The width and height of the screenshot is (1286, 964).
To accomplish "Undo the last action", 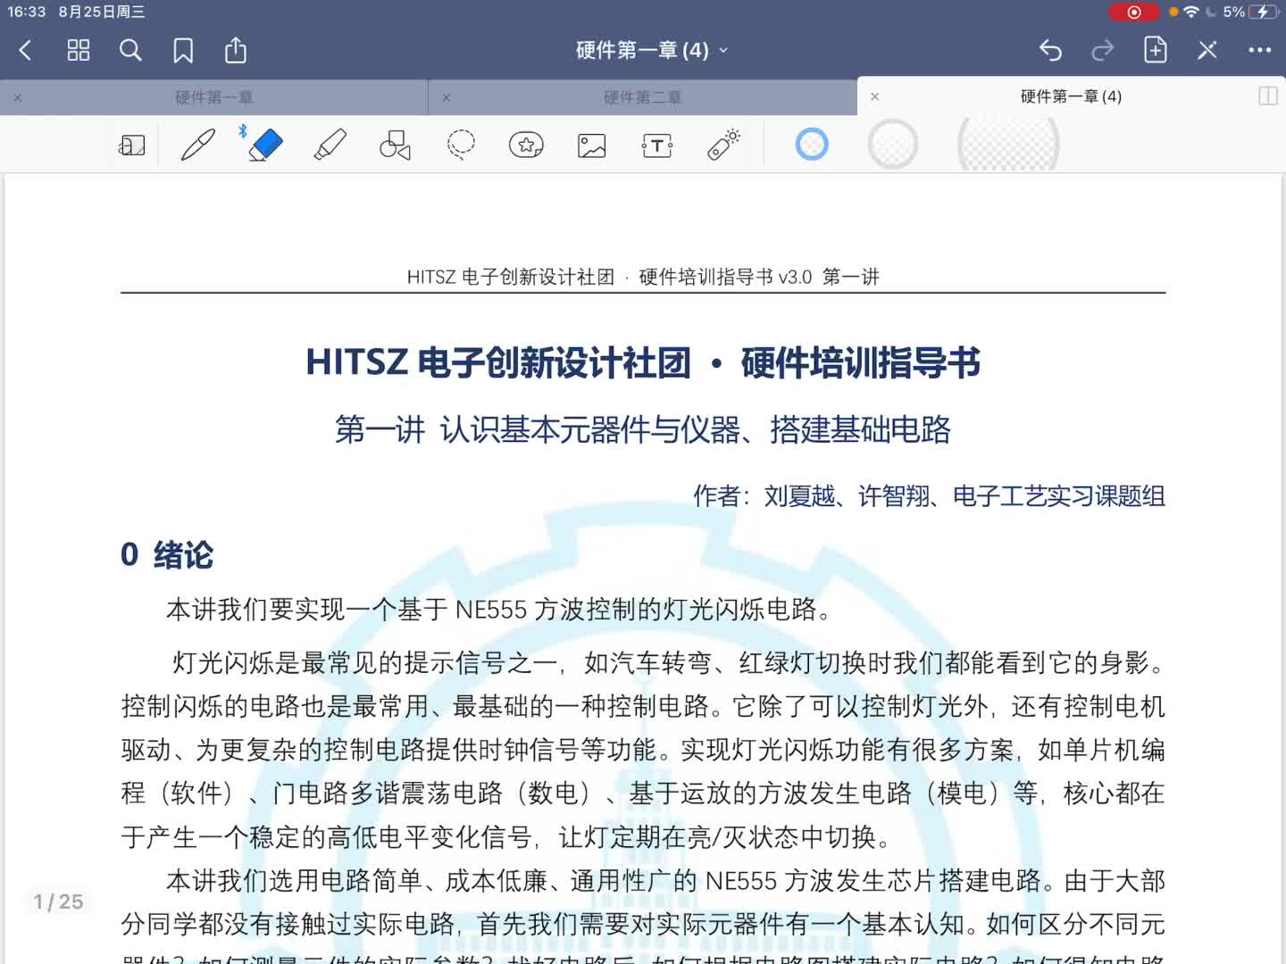I will [1051, 51].
